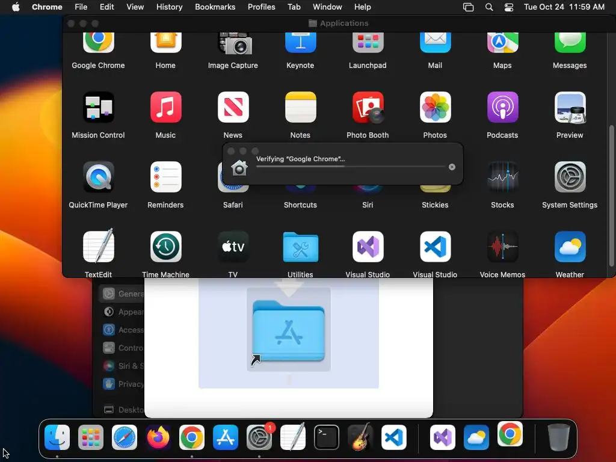Open the Edit menu

106,7
